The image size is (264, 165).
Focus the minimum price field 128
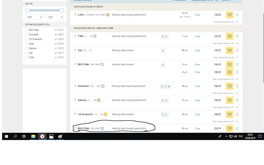pyautogui.click(x=34, y=17)
